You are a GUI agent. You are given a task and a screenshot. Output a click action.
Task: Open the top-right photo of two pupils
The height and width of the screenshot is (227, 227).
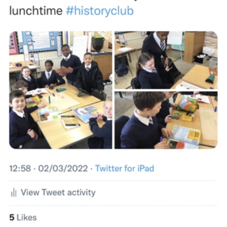coord(166,60)
